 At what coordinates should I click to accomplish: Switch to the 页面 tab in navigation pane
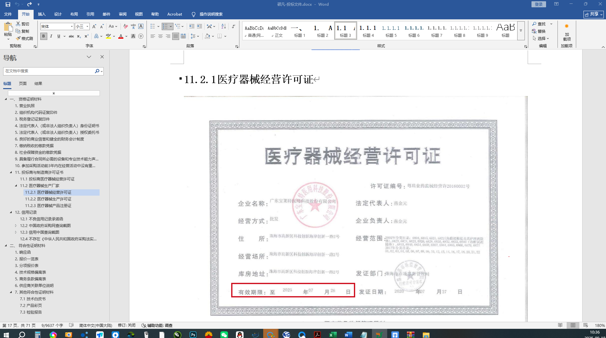tap(23, 84)
